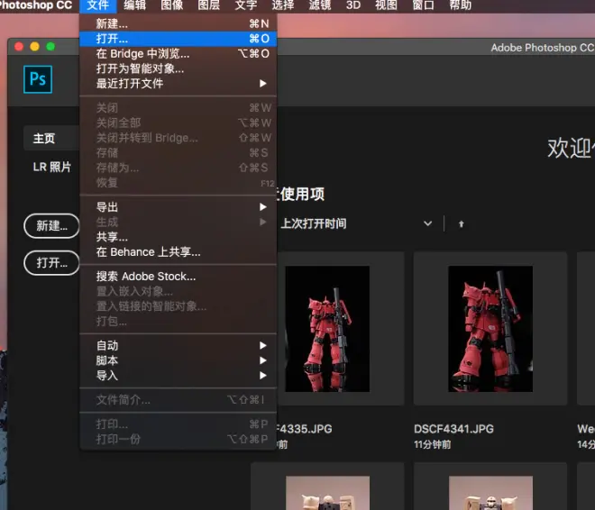Open the 图层 menu in menu bar
The width and height of the screenshot is (595, 510).
[209, 5]
